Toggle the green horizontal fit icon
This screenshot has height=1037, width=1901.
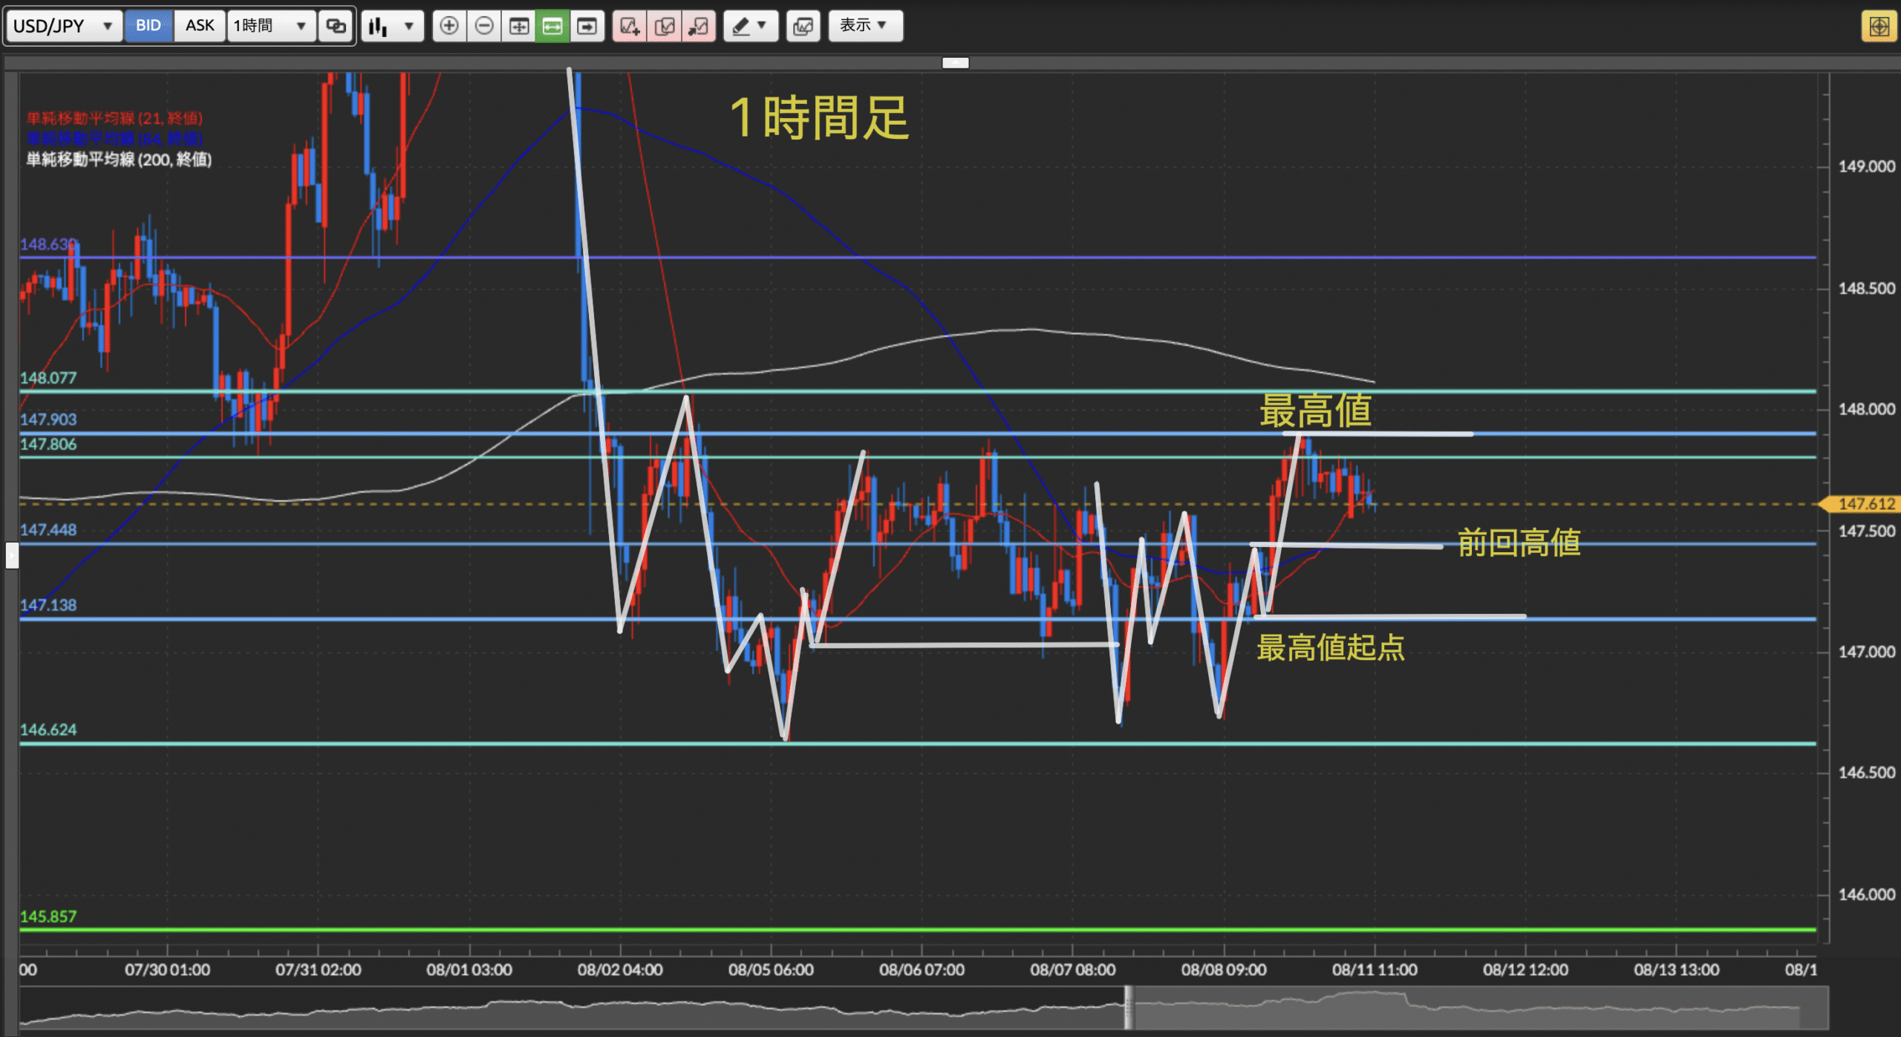(552, 26)
